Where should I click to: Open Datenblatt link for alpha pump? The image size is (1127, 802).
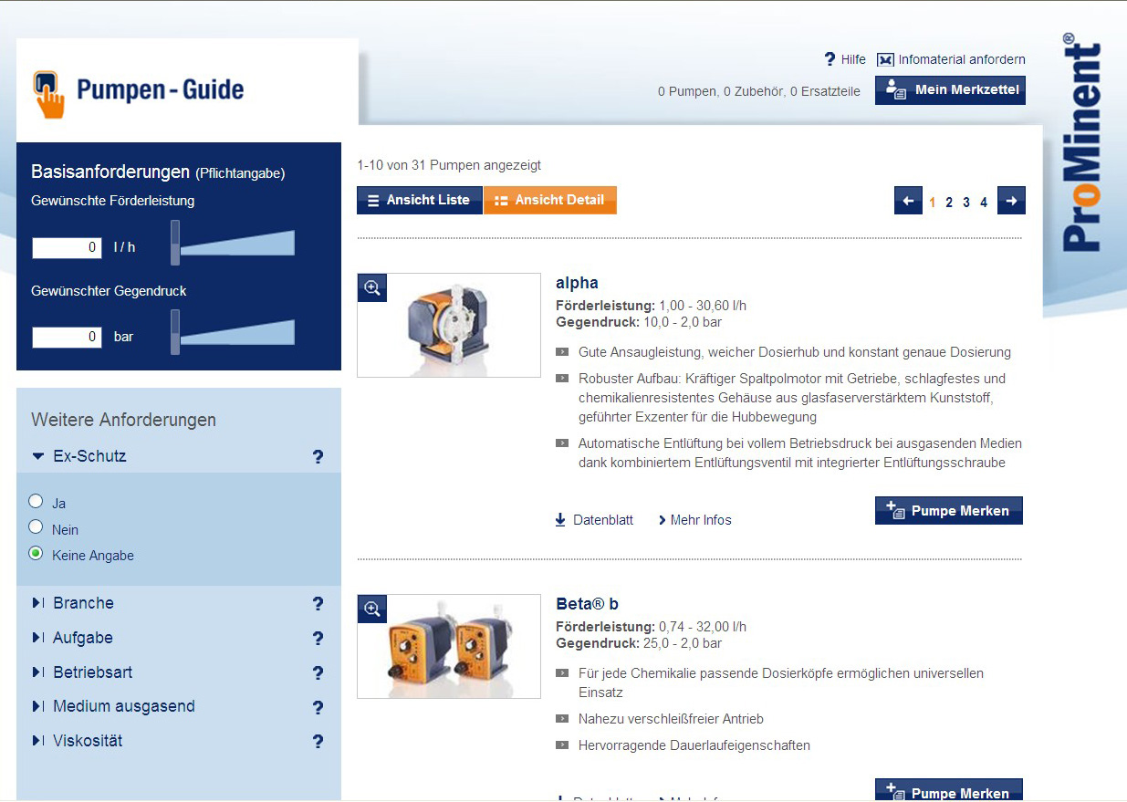click(x=603, y=520)
